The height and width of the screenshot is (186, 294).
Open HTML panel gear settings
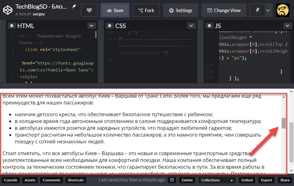pos(12,26)
